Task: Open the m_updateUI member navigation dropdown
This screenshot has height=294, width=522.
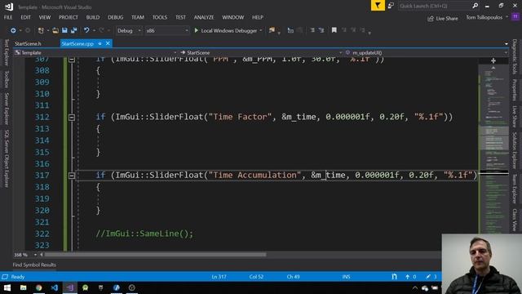Action: click(426, 52)
